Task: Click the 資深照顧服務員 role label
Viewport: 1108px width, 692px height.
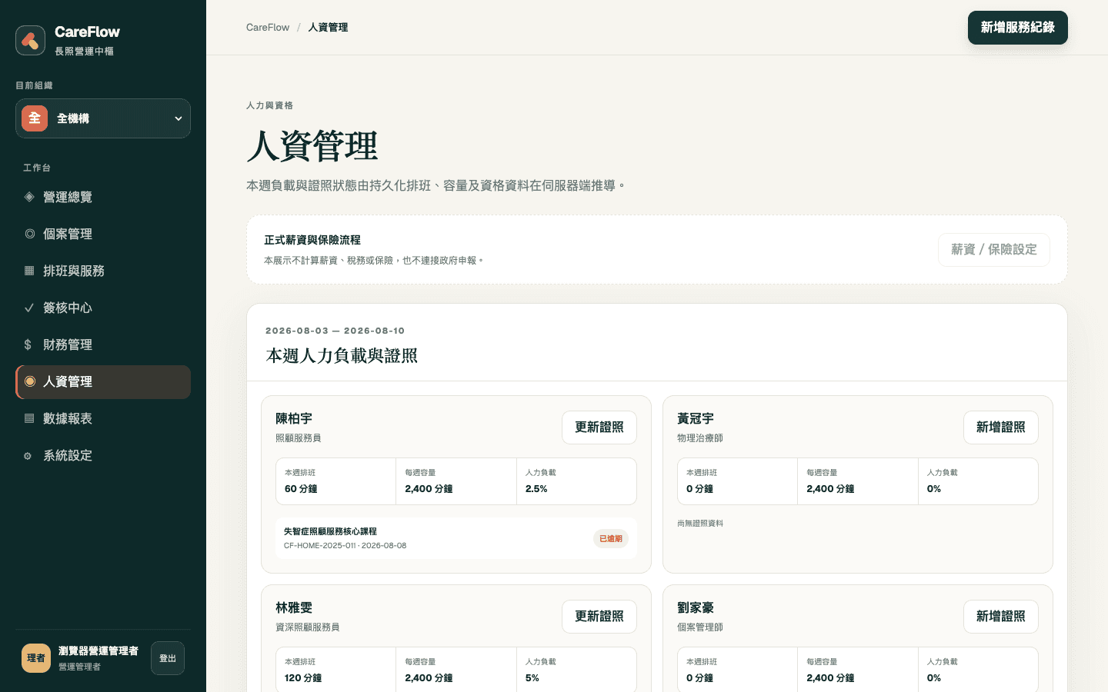Action: click(308, 627)
